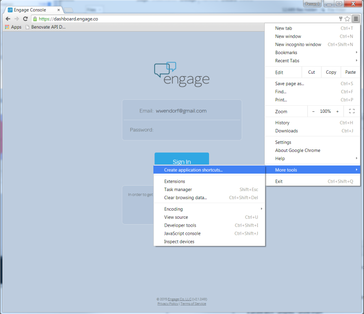Open the Benovate API D... bookmark
Screen dimensions: 364x314
(x=46, y=27)
